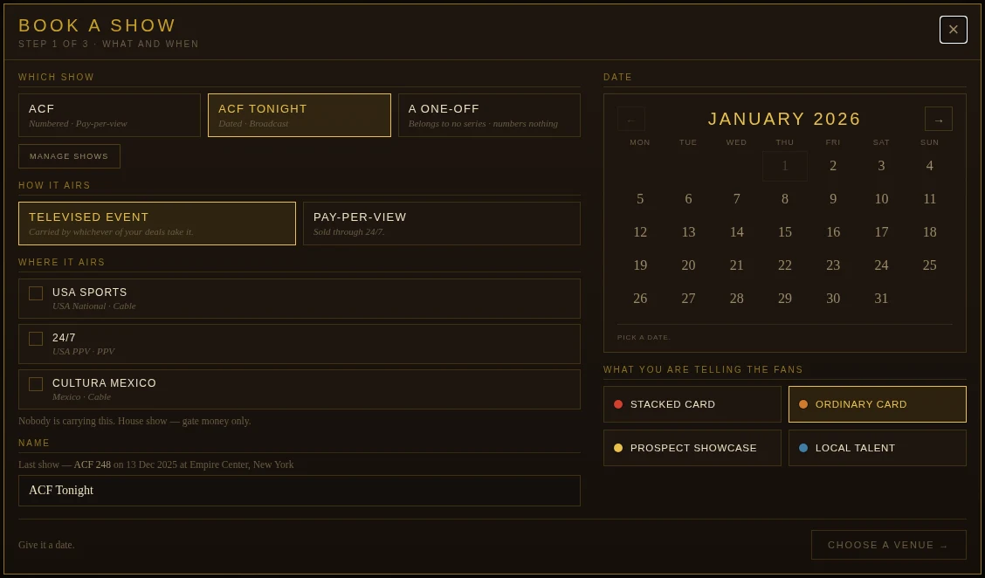Viewport: 985px width, 578px height.
Task: Pick January 28 on calendar
Action: tap(737, 299)
